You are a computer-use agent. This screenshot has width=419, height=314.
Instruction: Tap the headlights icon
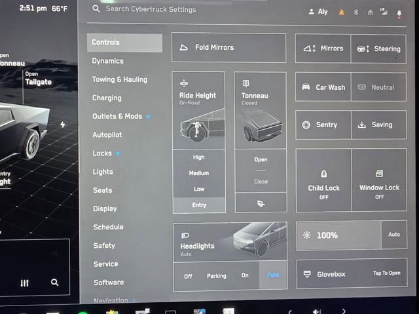click(185, 235)
